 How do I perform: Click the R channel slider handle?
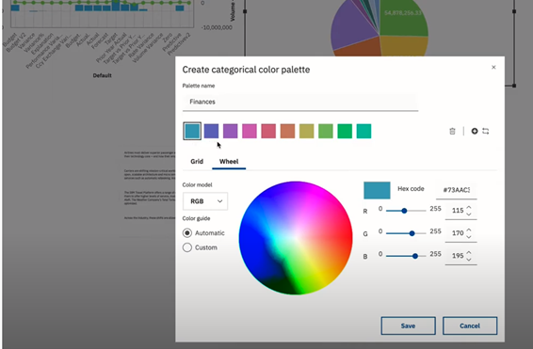click(x=404, y=211)
